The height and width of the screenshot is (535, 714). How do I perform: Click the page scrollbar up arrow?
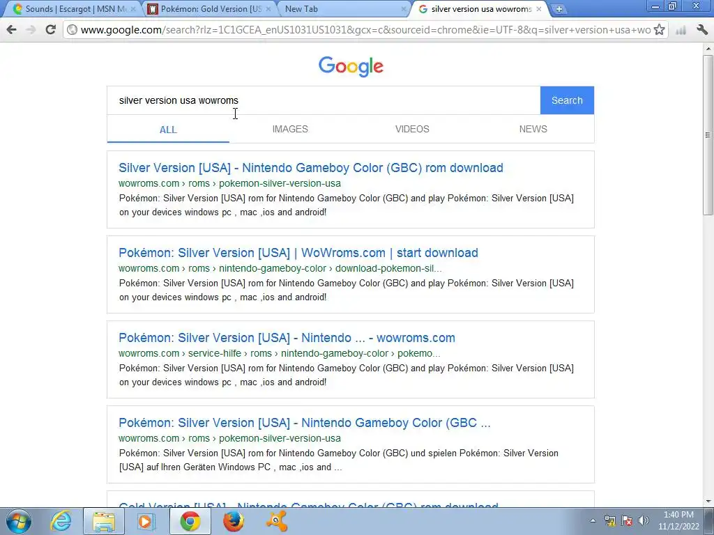pyautogui.click(x=708, y=48)
